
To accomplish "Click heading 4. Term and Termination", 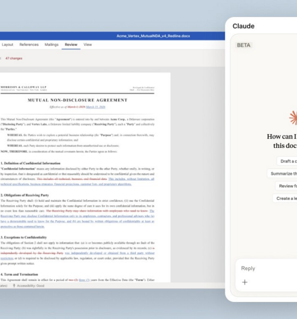I will pos(19,274).
